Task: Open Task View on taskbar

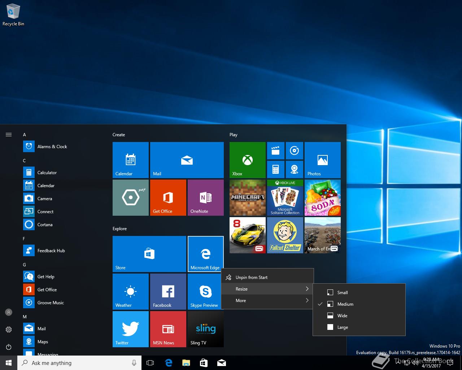Action: [150, 363]
